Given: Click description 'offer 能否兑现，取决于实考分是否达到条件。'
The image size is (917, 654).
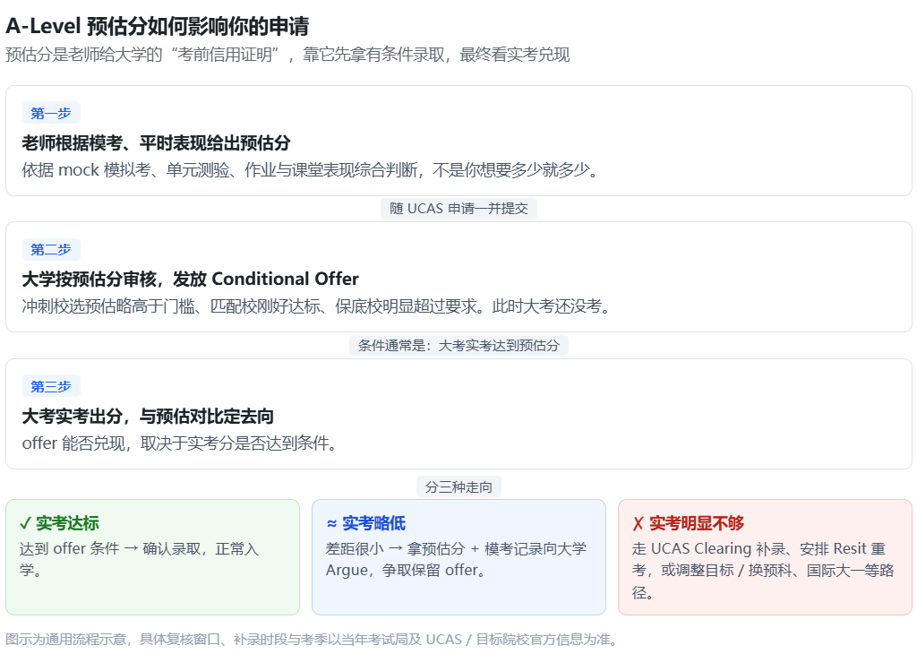Looking at the screenshot, I should (x=180, y=443).
